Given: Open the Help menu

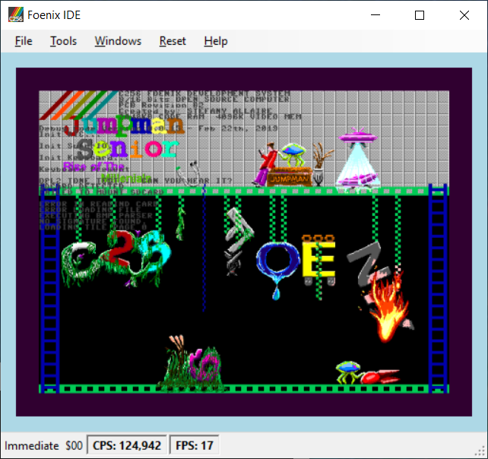Looking at the screenshot, I should [216, 41].
